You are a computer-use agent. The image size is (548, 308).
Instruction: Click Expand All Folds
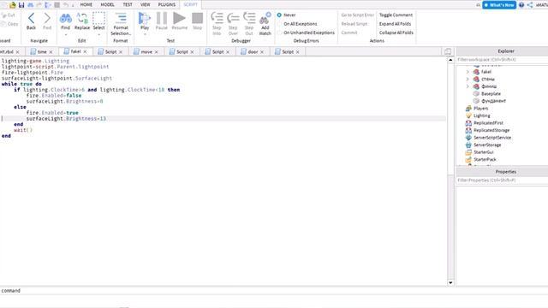[395, 24]
